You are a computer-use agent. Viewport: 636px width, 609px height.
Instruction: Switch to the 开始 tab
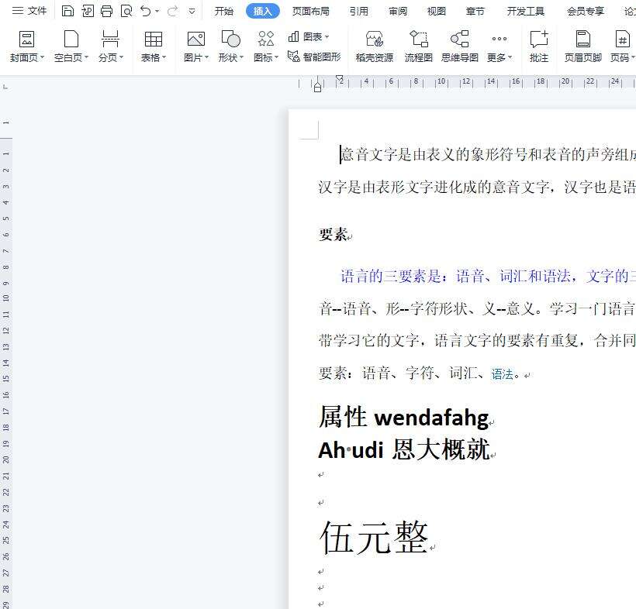[x=224, y=12]
